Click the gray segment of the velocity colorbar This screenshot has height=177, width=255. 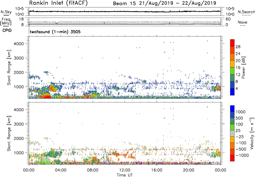[x=232, y=133]
